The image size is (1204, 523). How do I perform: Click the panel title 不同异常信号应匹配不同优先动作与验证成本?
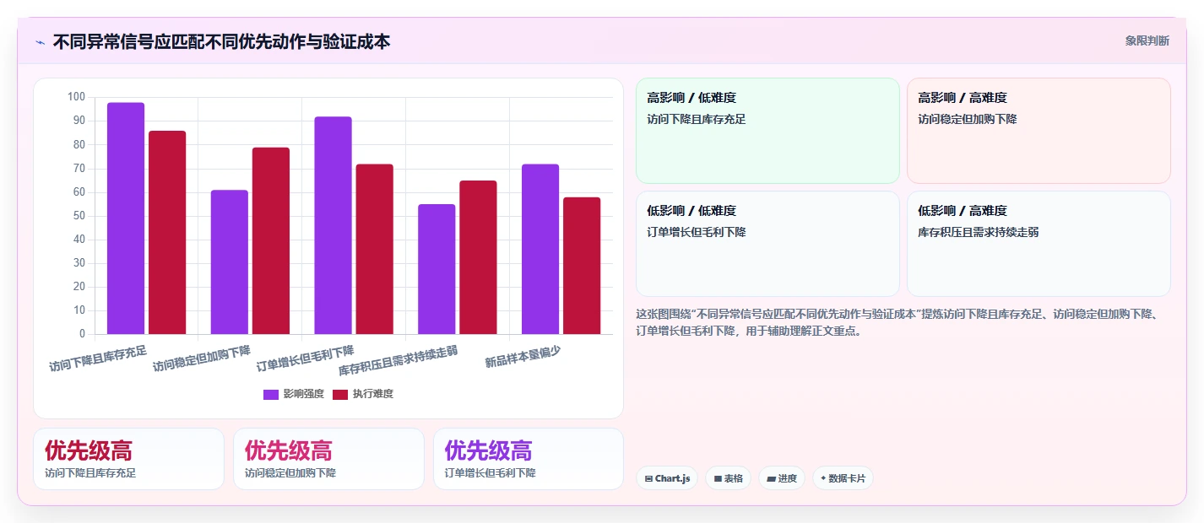[x=221, y=41]
